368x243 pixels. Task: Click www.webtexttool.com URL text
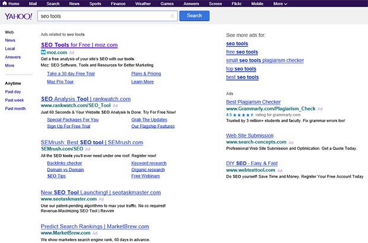(x=250, y=170)
